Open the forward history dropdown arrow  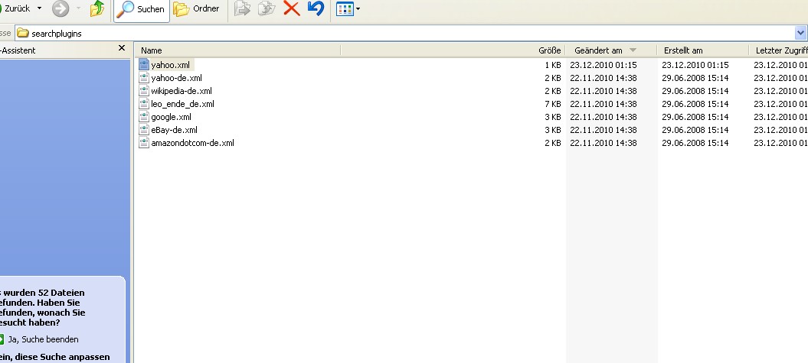pyautogui.click(x=78, y=8)
